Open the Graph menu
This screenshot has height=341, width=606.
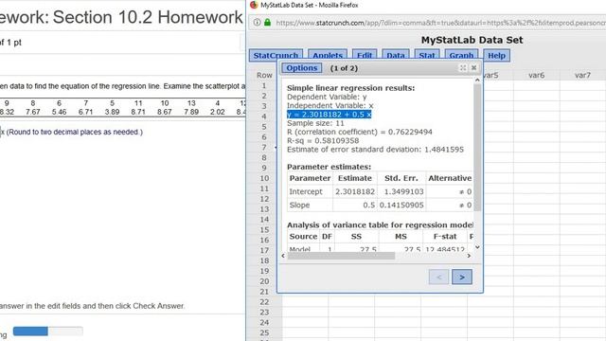(x=461, y=55)
